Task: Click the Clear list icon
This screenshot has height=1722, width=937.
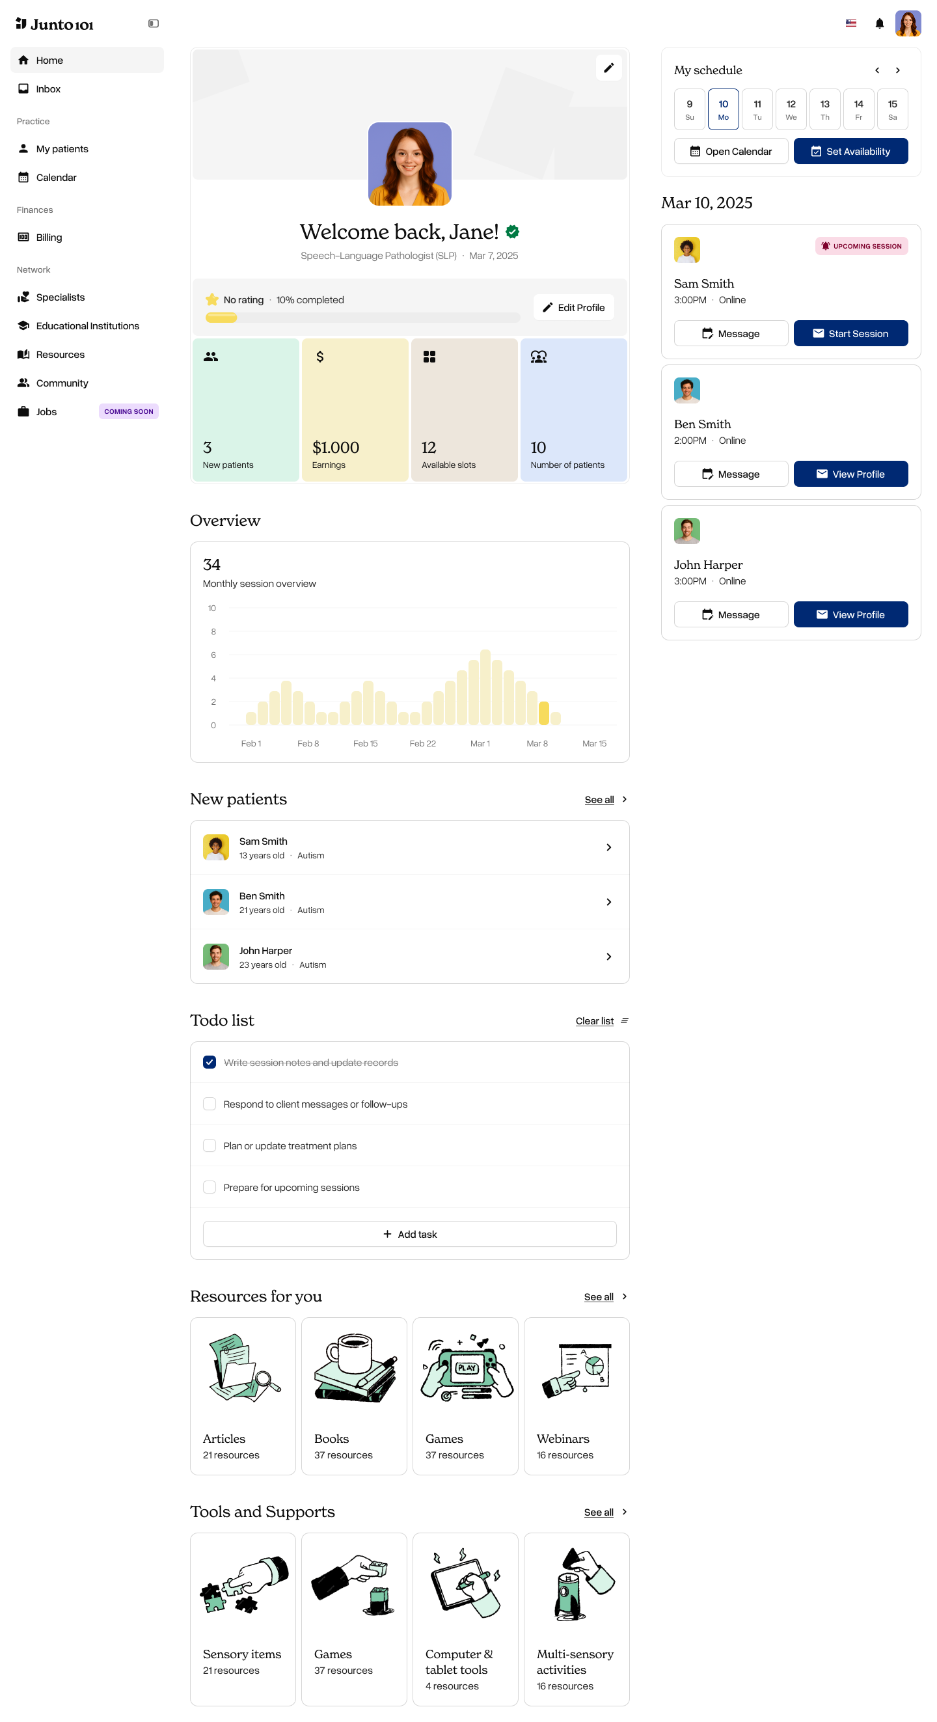Action: click(624, 1020)
